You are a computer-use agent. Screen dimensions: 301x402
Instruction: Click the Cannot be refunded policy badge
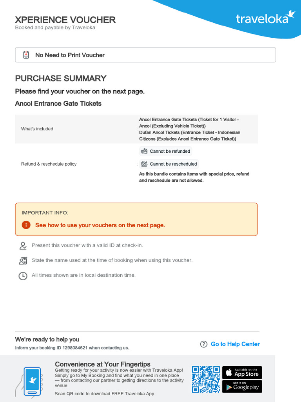tap(166, 151)
